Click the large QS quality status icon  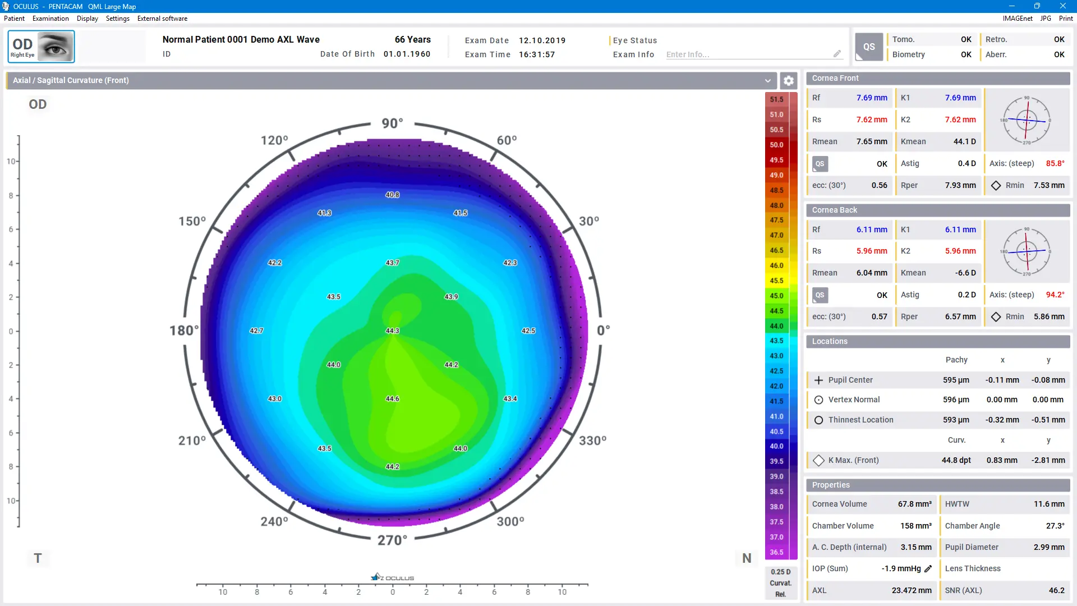869,47
